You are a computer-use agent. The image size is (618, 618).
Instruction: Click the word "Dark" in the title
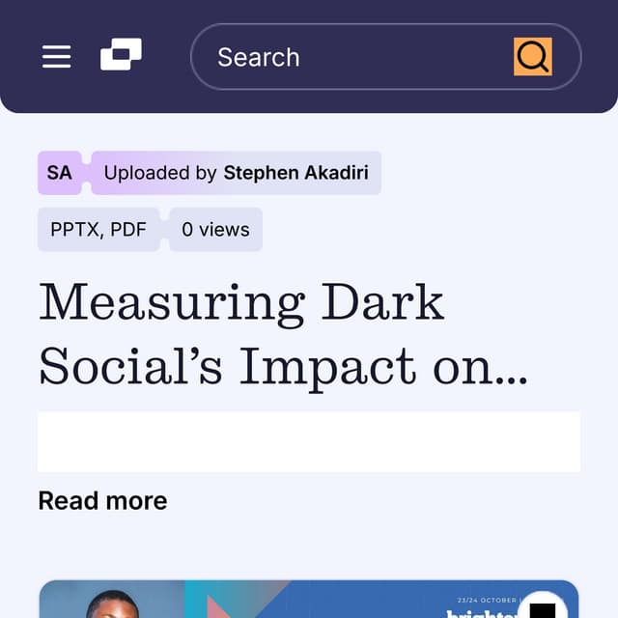(x=382, y=302)
